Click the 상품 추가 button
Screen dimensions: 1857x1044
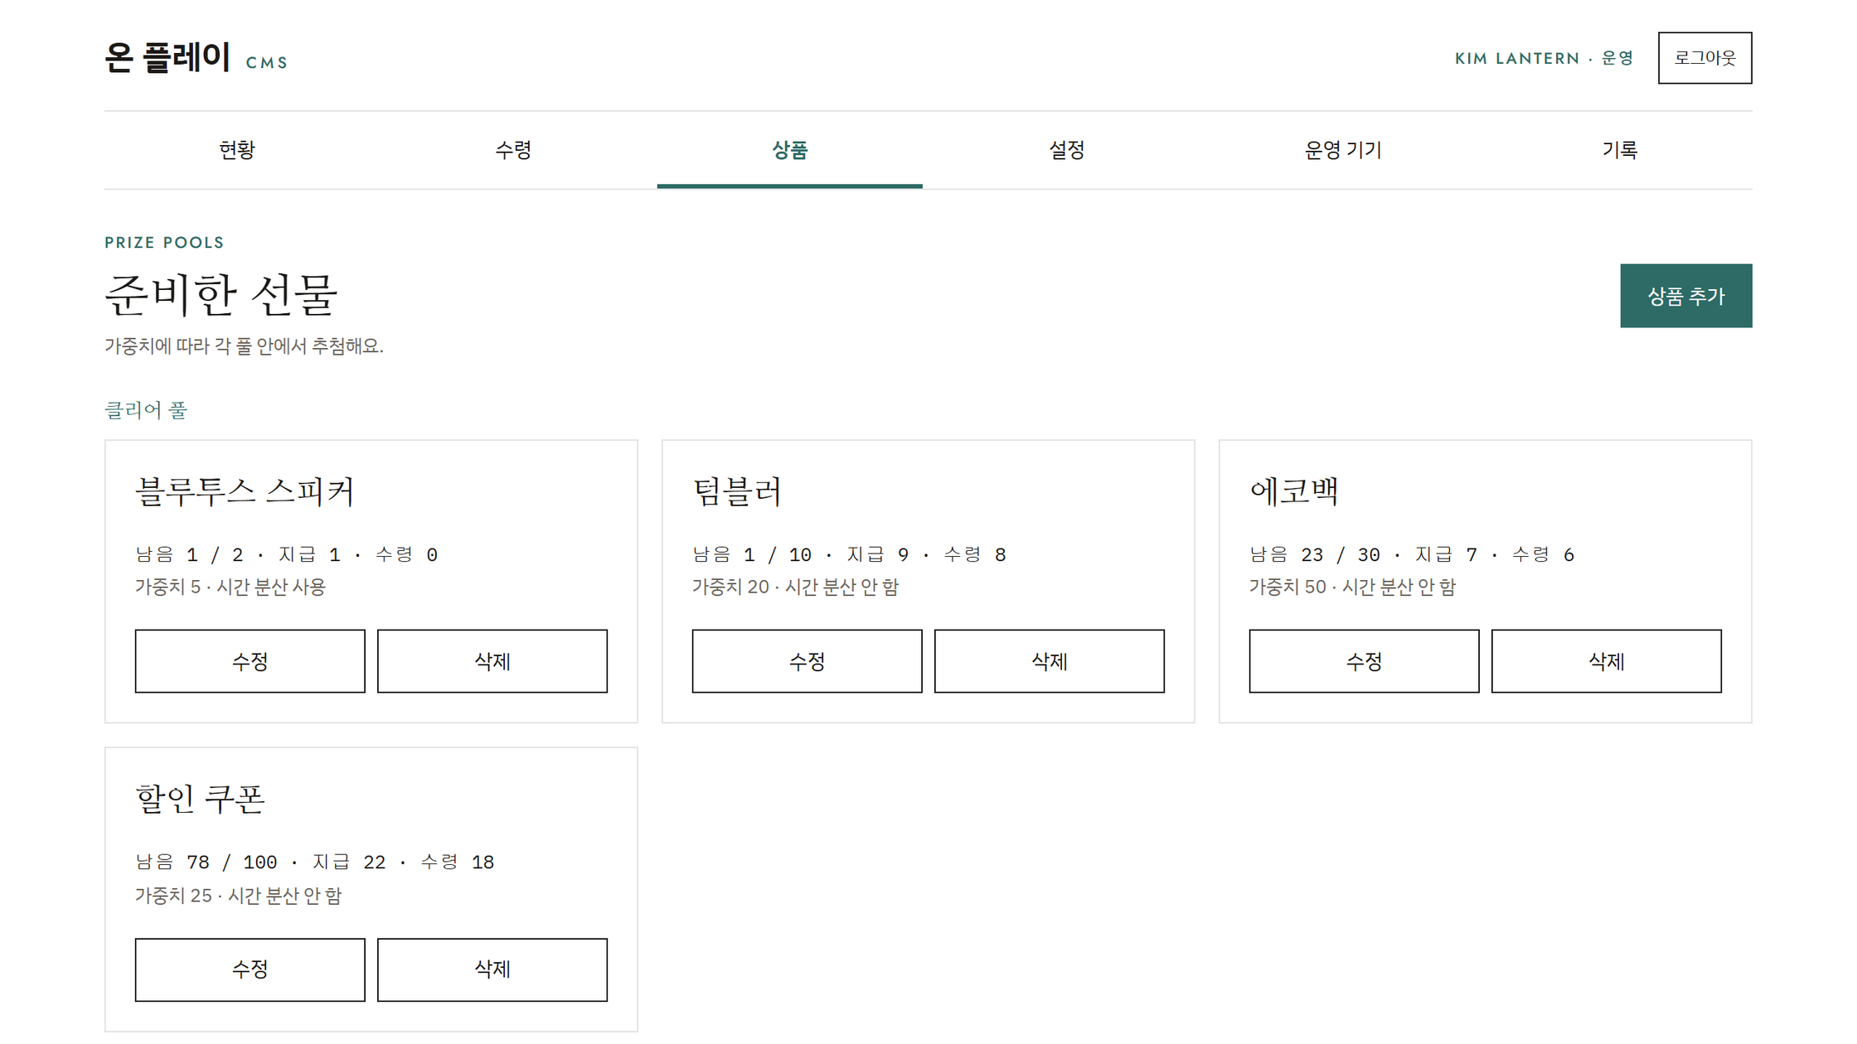[x=1686, y=296]
